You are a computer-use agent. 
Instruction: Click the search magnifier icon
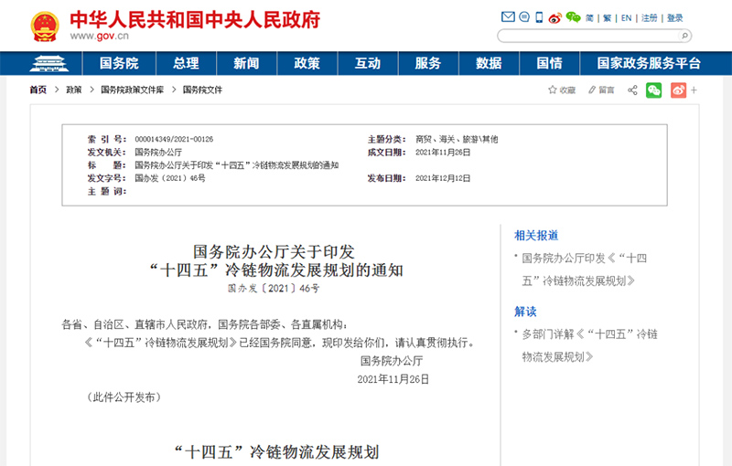(684, 36)
